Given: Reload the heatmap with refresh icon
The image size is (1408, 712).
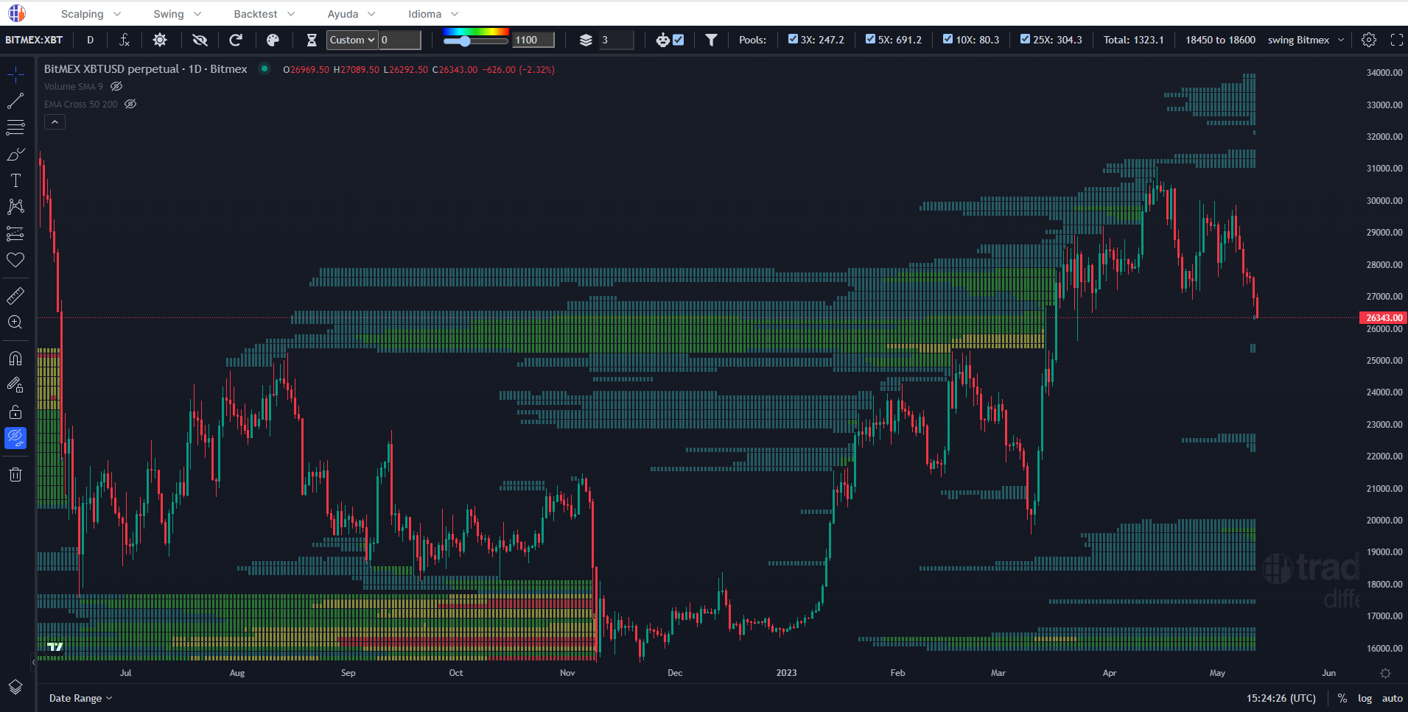Looking at the screenshot, I should (236, 40).
